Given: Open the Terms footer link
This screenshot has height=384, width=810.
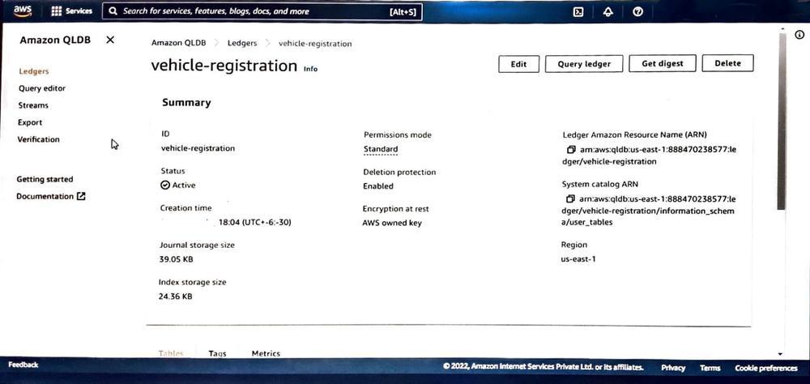Looking at the screenshot, I should [710, 368].
